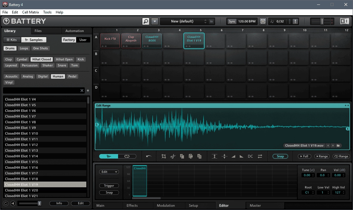Switch to the Effects tab
Image resolution: width=353 pixels, height=210 pixels.
(x=132, y=206)
